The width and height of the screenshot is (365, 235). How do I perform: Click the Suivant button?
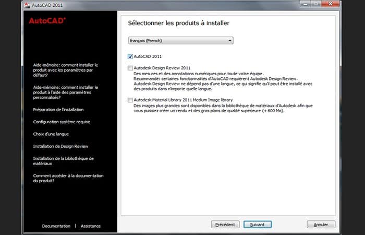pos(258,225)
